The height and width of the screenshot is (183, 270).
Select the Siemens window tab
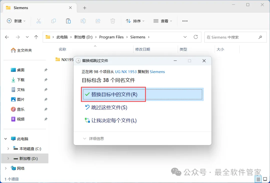pyautogui.click(x=40, y=8)
